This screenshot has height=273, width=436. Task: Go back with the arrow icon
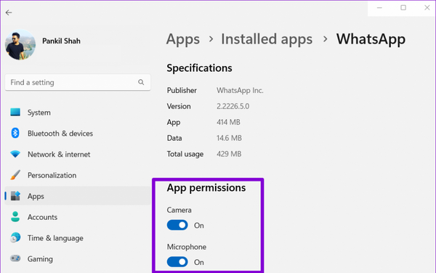pyautogui.click(x=9, y=12)
